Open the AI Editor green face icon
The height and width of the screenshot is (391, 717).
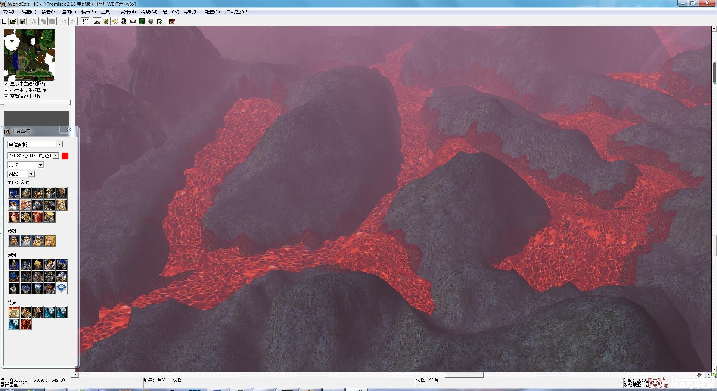pyautogui.click(x=142, y=21)
